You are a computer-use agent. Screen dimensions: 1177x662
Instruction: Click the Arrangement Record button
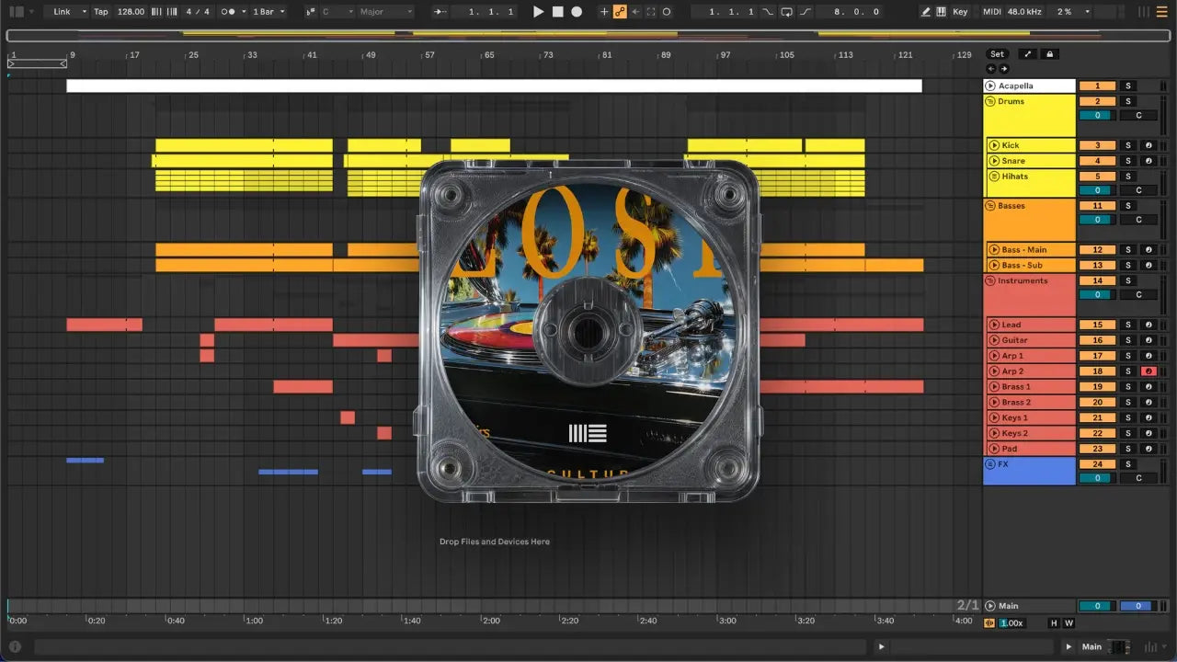[x=577, y=12]
